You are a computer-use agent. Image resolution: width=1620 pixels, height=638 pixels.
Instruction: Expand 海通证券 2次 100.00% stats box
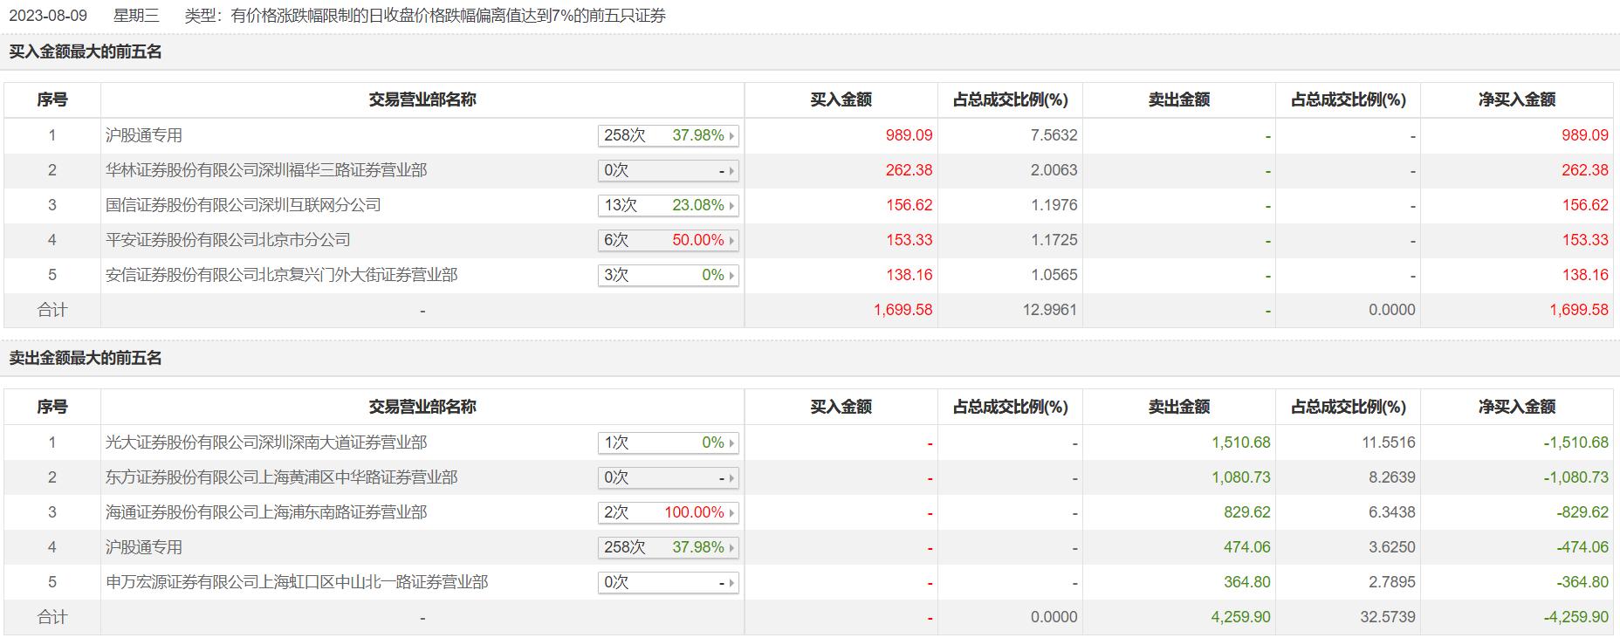coord(669,512)
